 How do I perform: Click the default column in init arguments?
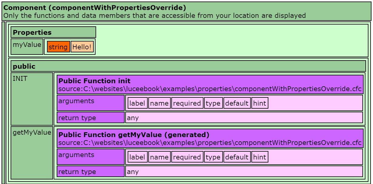[237, 103]
